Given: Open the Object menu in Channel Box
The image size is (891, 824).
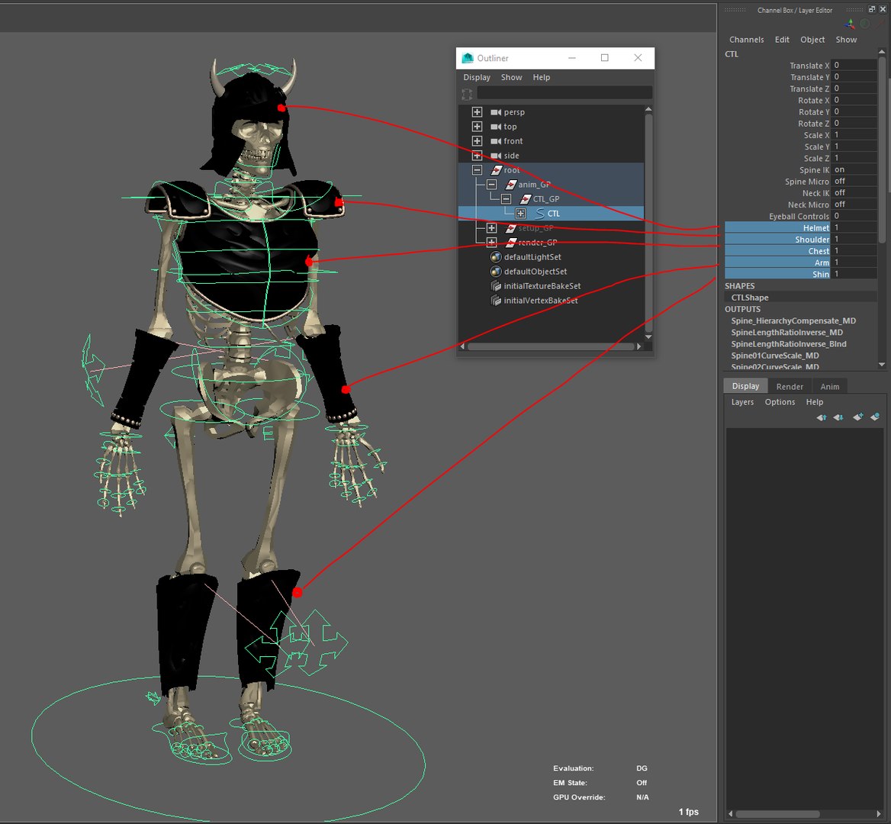Looking at the screenshot, I should (x=812, y=40).
